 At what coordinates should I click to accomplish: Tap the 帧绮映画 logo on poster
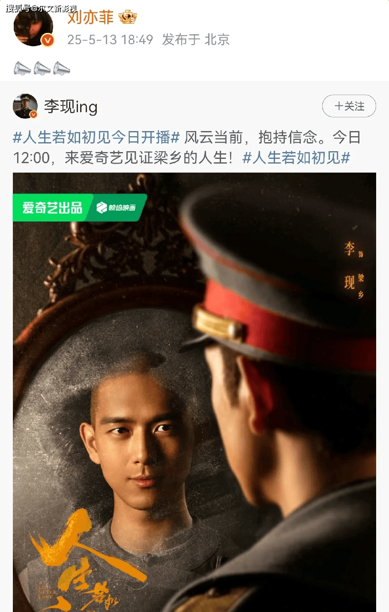116,208
